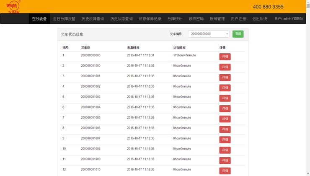The width and height of the screenshot is (310, 176).
Task: Open 详情 for forklift 200000001008
Action: point(225,150)
